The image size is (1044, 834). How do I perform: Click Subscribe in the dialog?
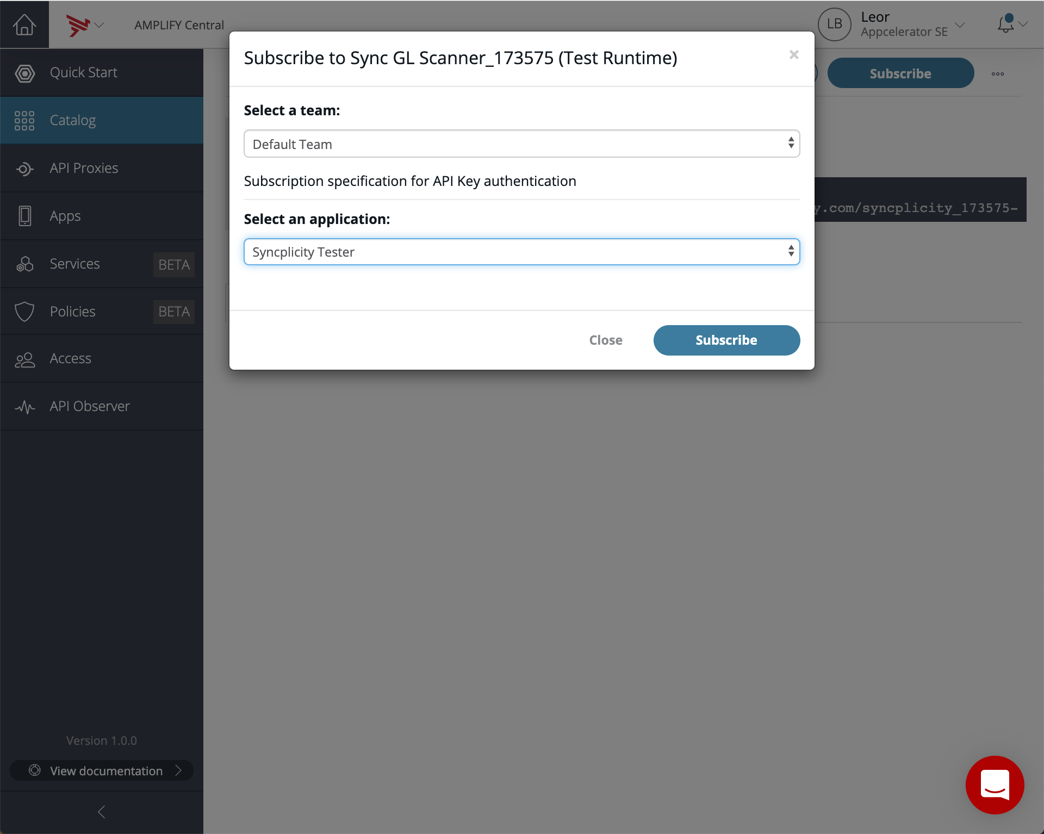click(726, 340)
